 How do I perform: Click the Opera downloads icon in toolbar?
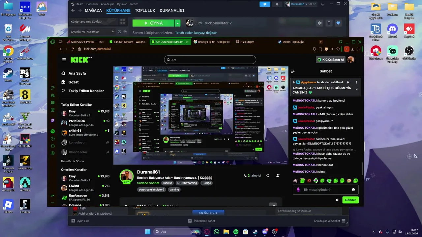click(353, 49)
